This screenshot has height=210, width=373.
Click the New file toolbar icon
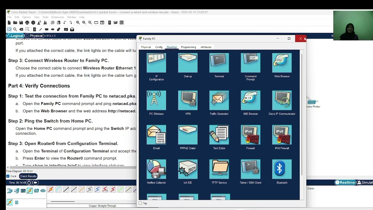9,22
